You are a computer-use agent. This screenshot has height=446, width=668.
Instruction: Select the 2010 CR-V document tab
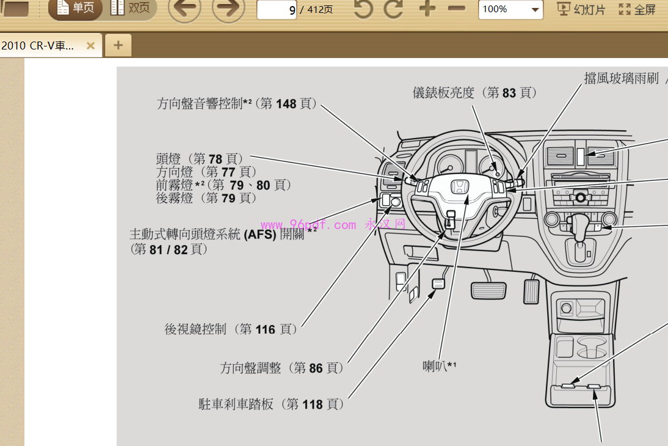(x=38, y=45)
